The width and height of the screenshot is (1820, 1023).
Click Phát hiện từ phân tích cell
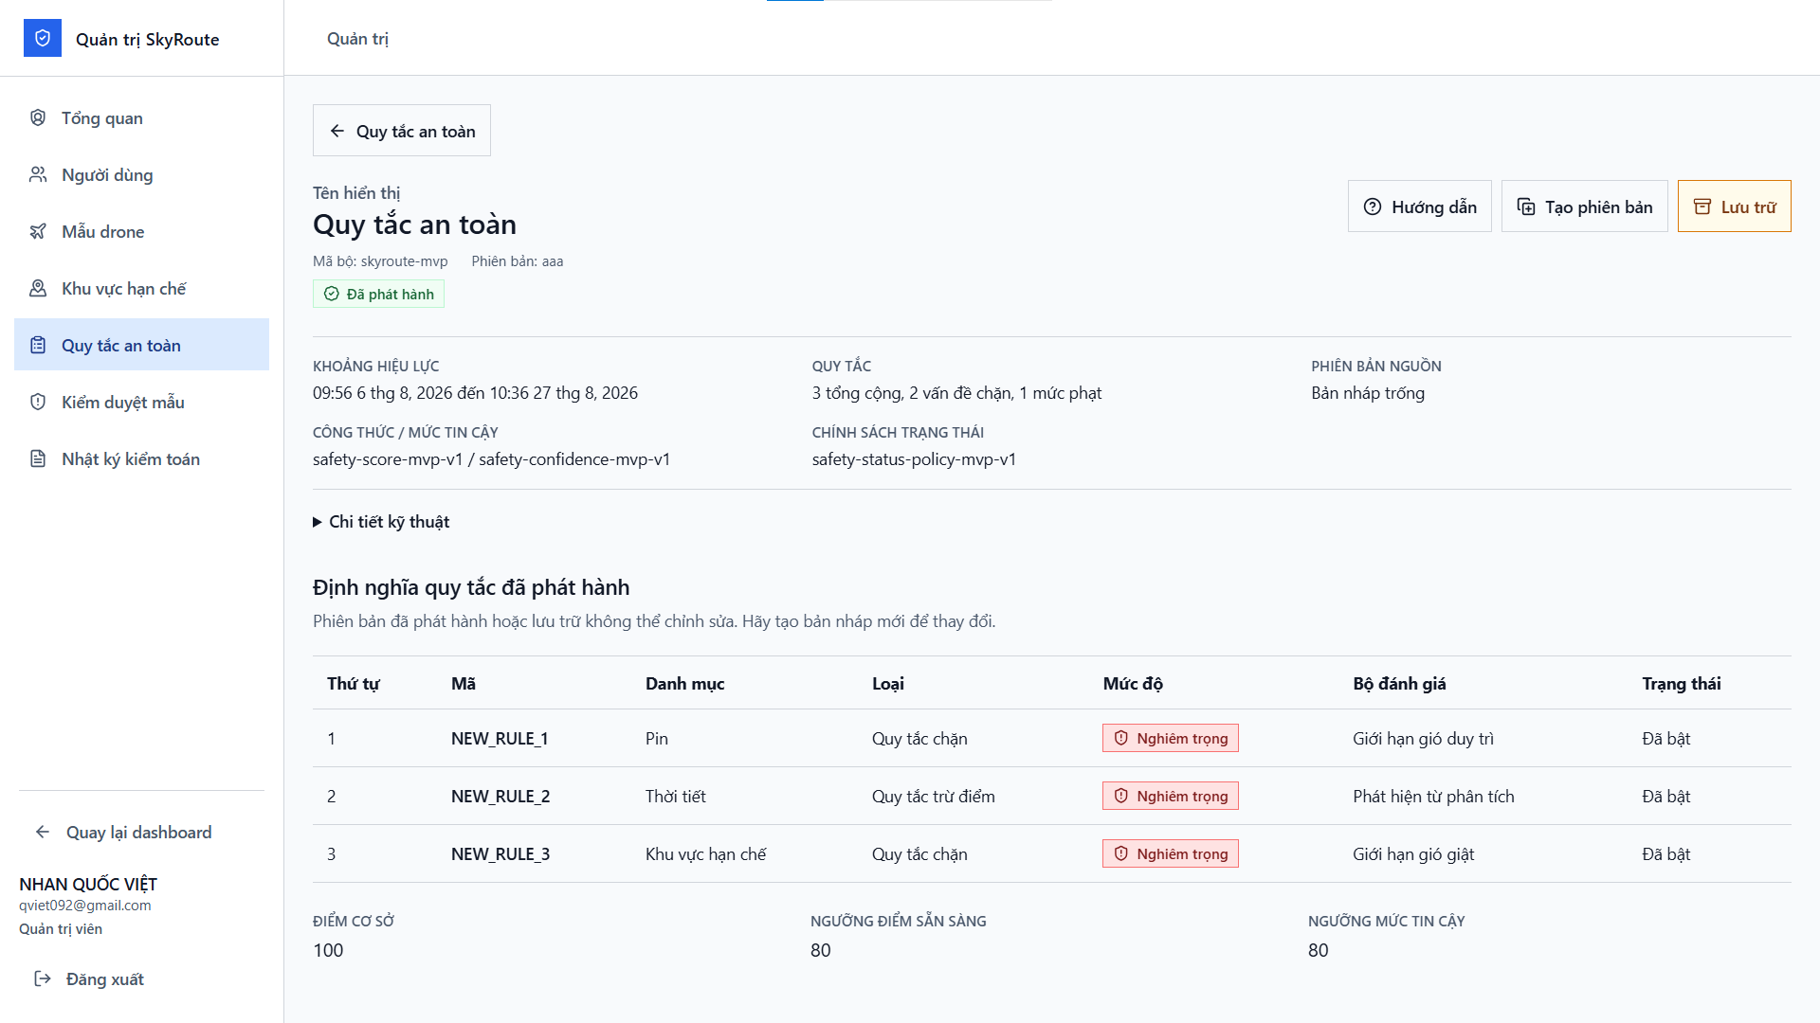tap(1433, 797)
